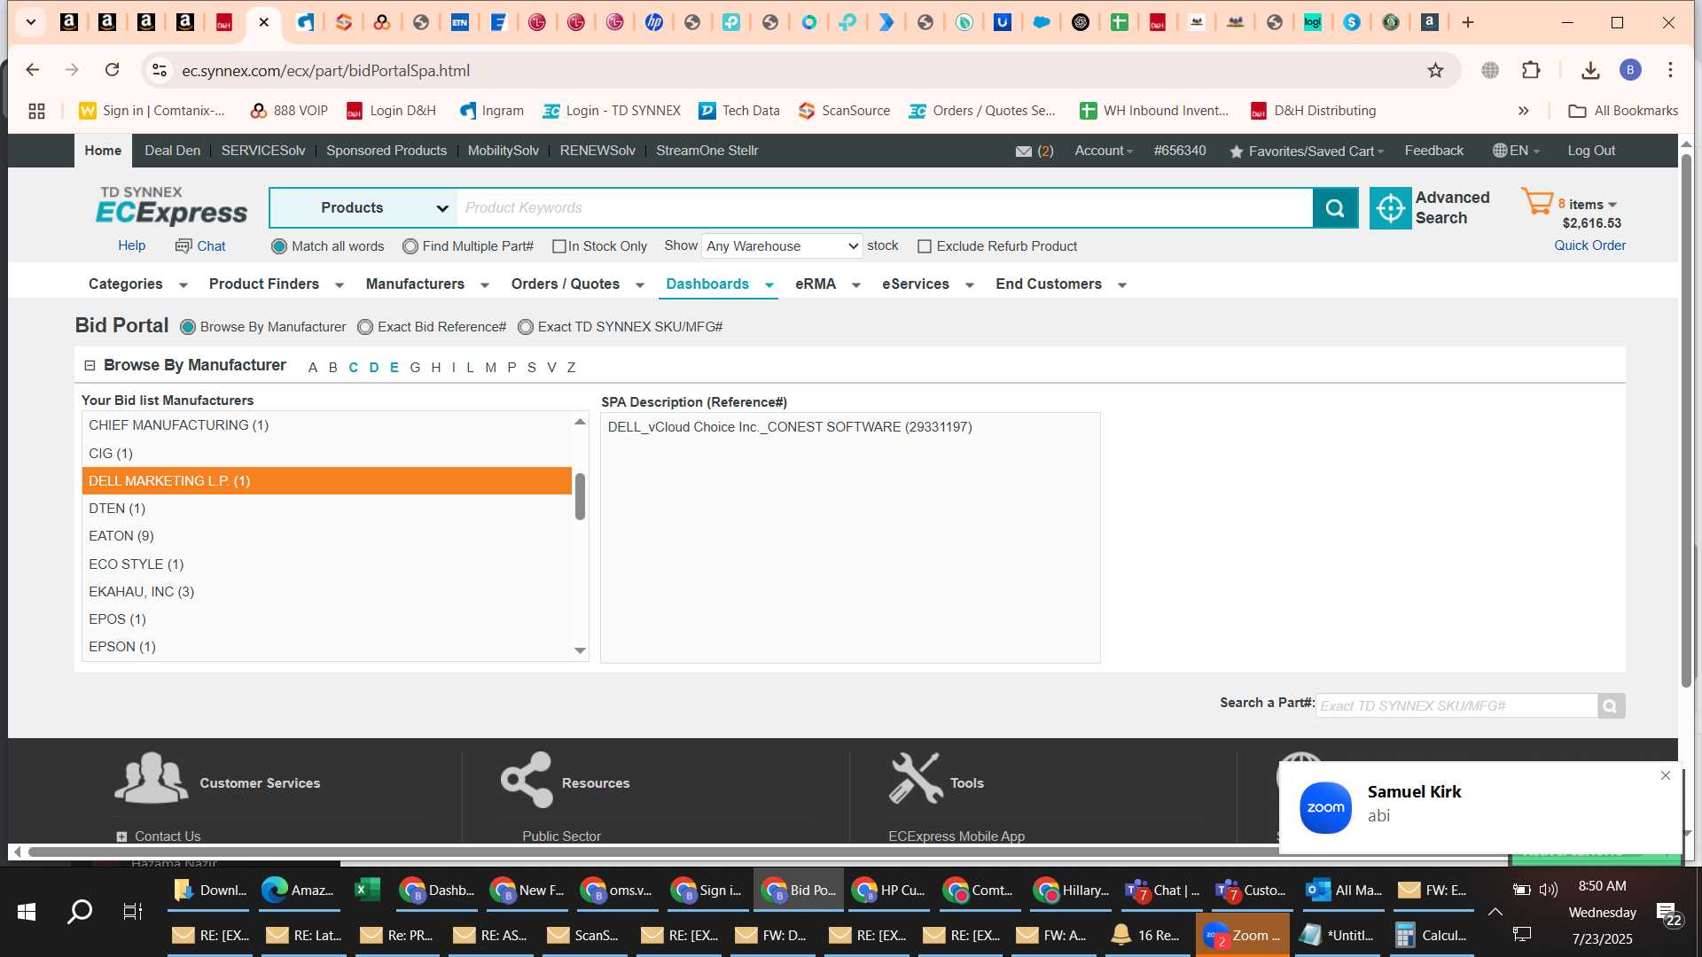Open the Dashboards menu
The image size is (1702, 957).
click(x=720, y=284)
